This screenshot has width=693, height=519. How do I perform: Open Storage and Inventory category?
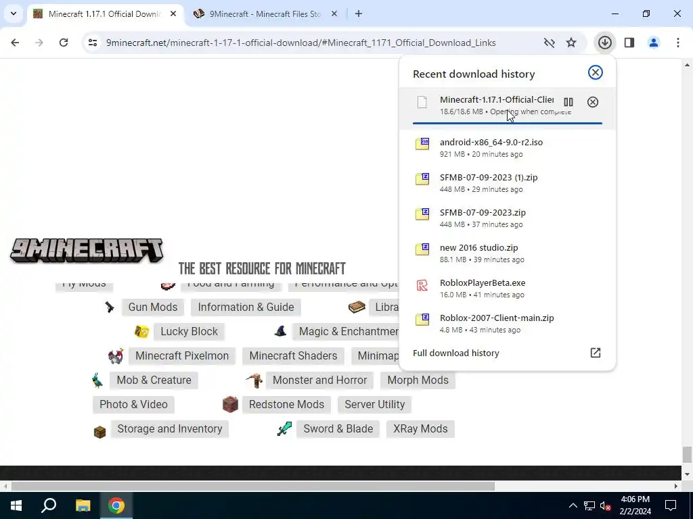click(170, 428)
